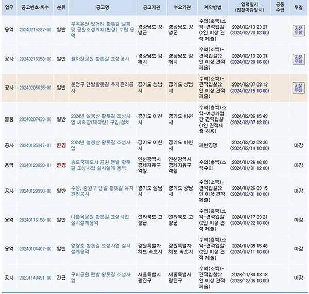309x294 pixels.
Task: Select 마감 status in the 송도국제도시 row
Action: click(298, 165)
